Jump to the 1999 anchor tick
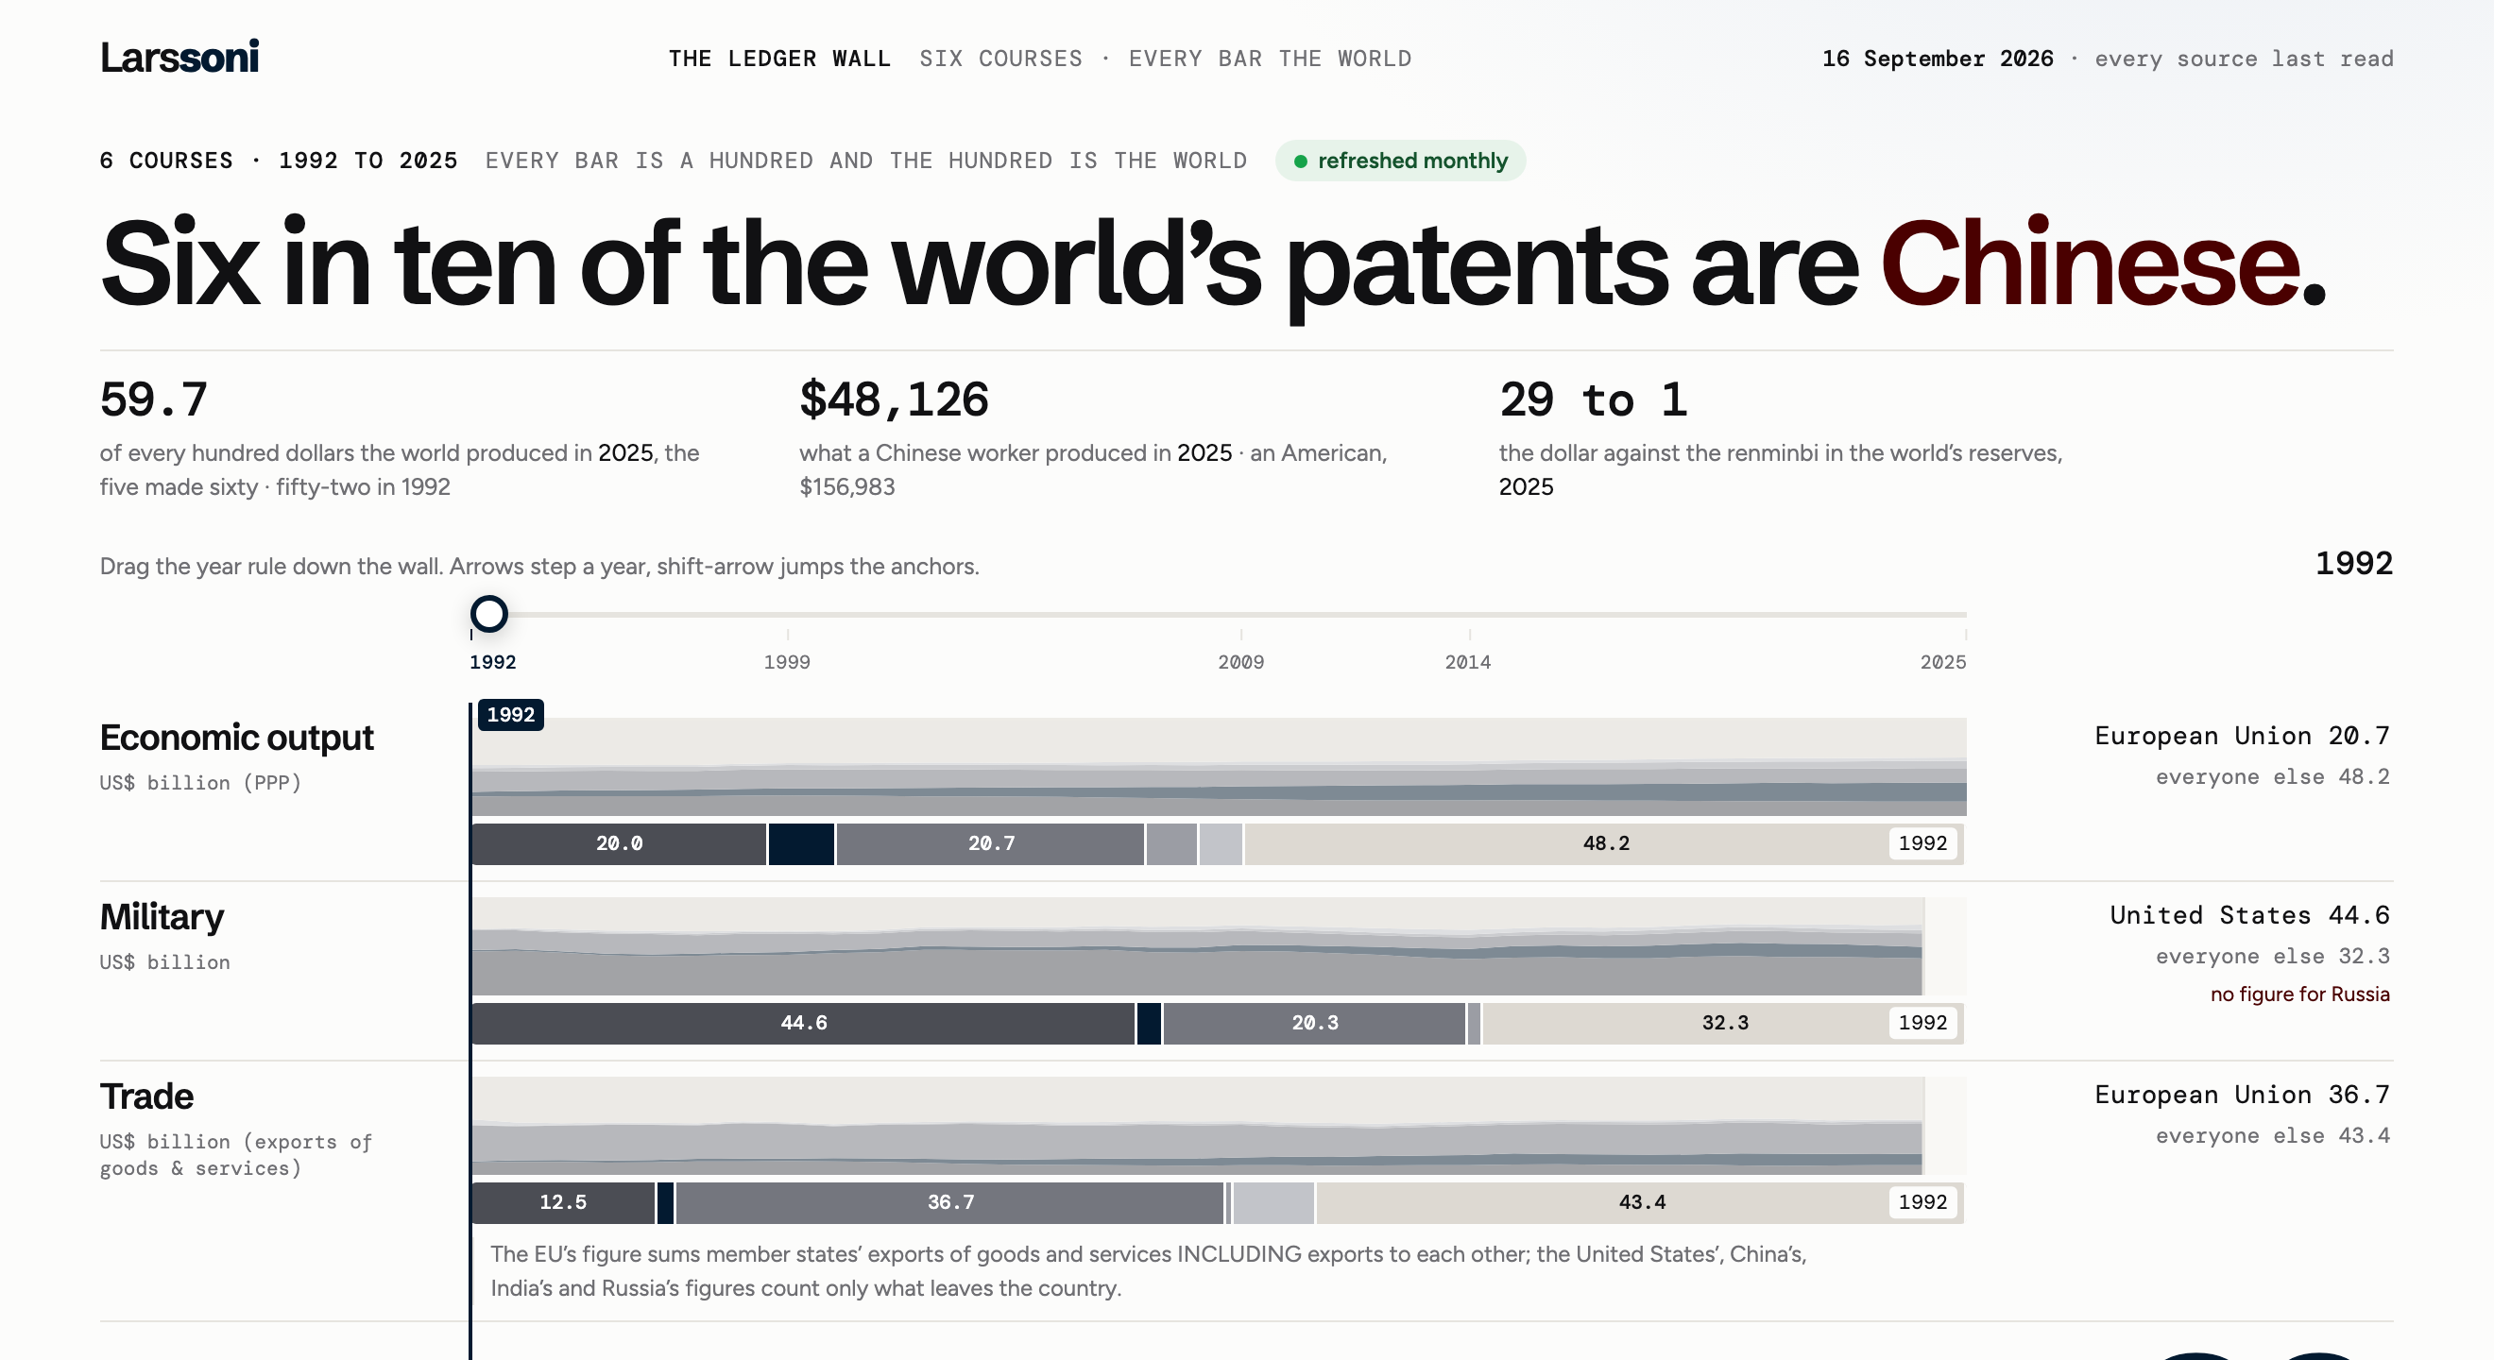The width and height of the screenshot is (2494, 1360). (787, 661)
